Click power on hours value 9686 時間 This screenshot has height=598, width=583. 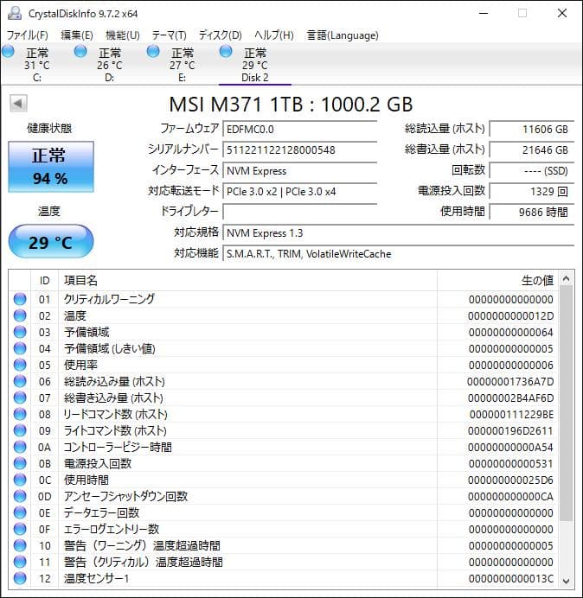coord(531,212)
